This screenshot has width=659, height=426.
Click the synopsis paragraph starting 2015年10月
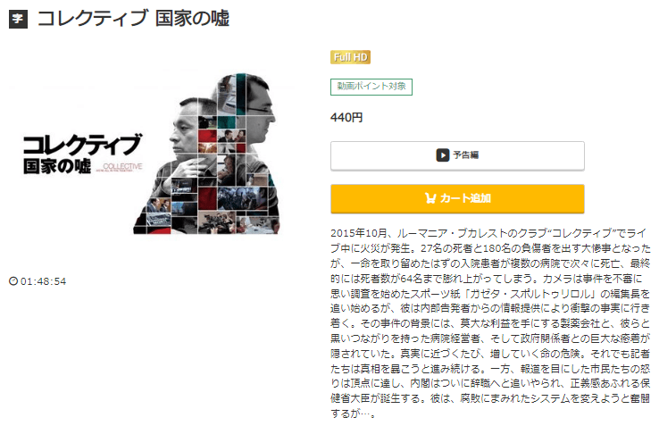click(490, 323)
